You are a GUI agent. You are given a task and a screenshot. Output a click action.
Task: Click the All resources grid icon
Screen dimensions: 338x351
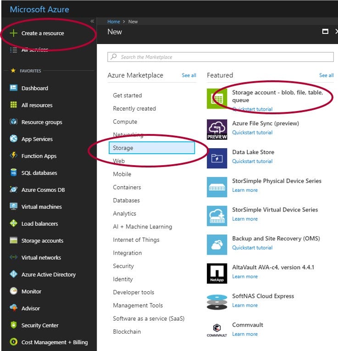click(13, 105)
